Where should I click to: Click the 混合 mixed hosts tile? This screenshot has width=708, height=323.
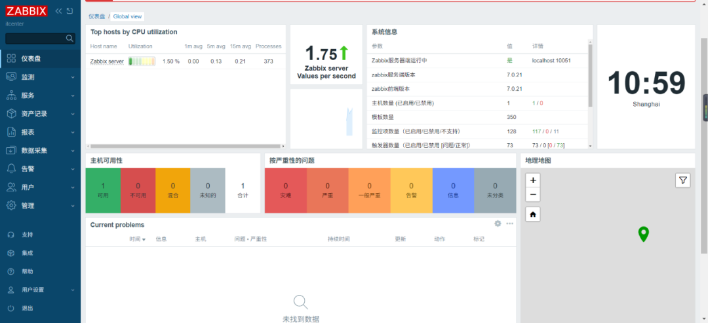173,190
